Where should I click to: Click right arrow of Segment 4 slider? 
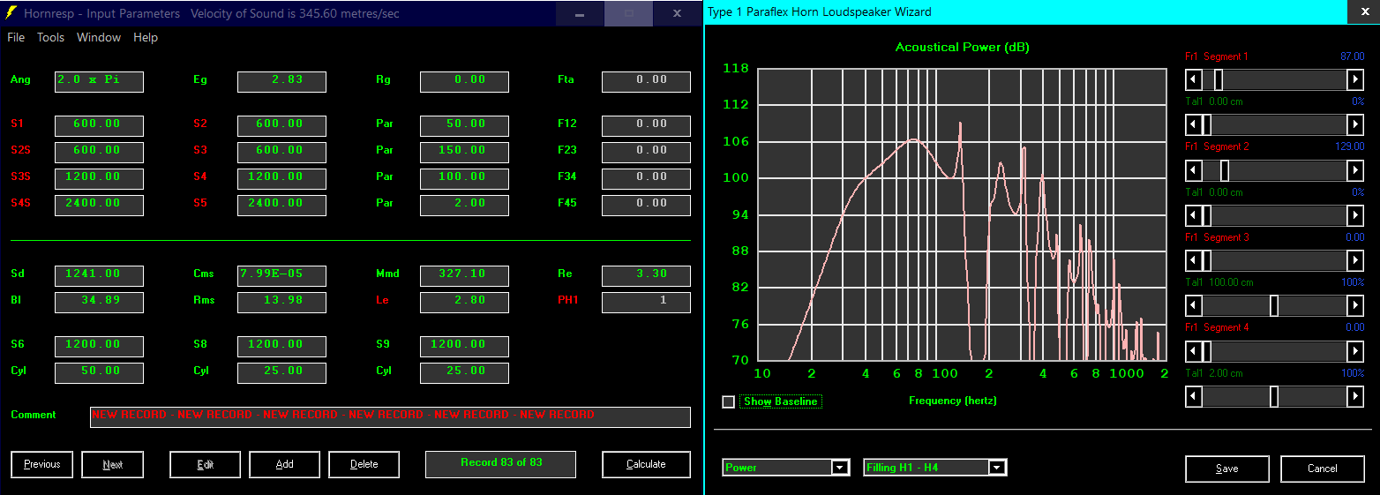point(1355,351)
